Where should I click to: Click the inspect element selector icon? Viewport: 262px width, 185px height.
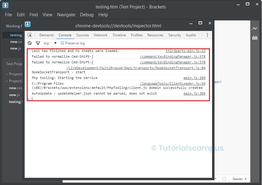(29, 35)
